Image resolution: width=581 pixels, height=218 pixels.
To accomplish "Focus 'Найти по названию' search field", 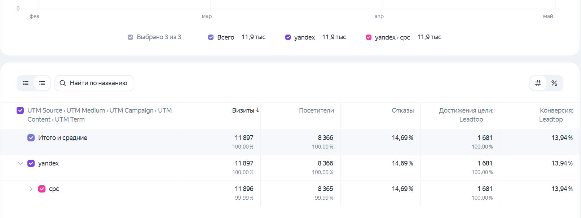I will pos(94,83).
